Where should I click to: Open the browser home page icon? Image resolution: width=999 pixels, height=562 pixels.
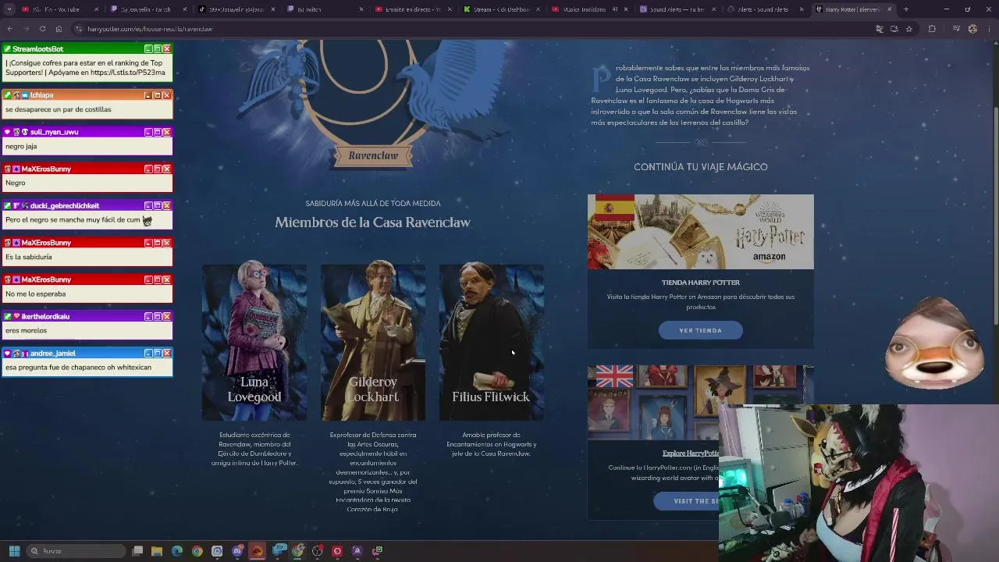[x=59, y=29]
